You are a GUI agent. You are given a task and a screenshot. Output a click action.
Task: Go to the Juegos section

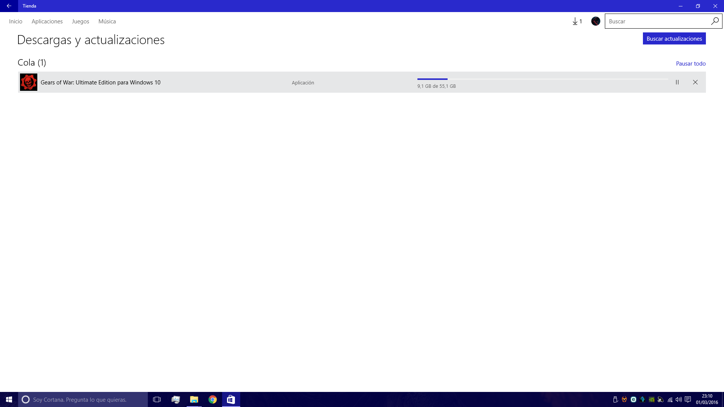click(x=80, y=21)
